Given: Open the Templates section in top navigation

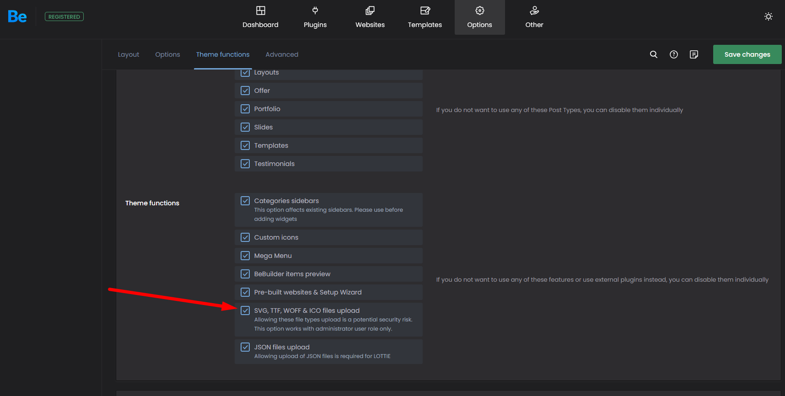Looking at the screenshot, I should pos(425,17).
